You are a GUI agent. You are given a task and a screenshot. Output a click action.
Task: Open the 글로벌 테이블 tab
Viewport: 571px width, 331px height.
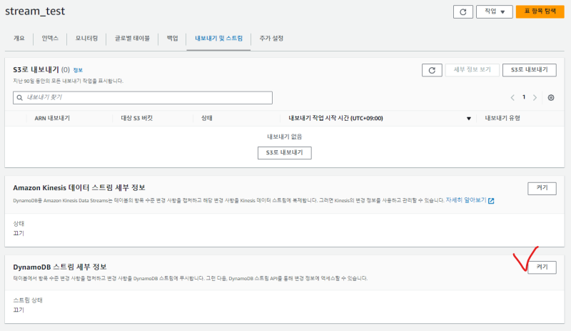pos(132,39)
